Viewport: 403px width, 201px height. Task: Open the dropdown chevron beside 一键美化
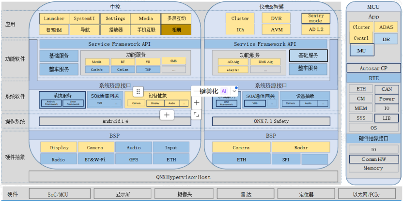point(234,91)
